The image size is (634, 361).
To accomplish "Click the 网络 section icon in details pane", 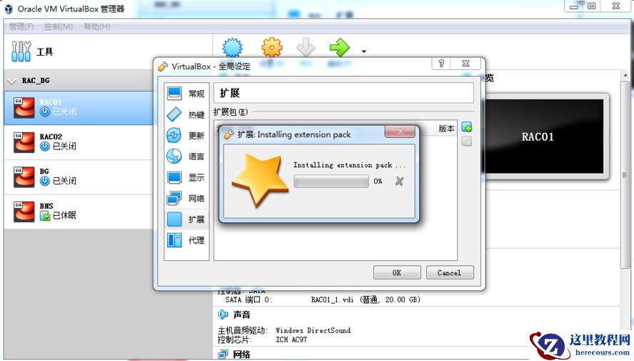I will click(x=223, y=354).
